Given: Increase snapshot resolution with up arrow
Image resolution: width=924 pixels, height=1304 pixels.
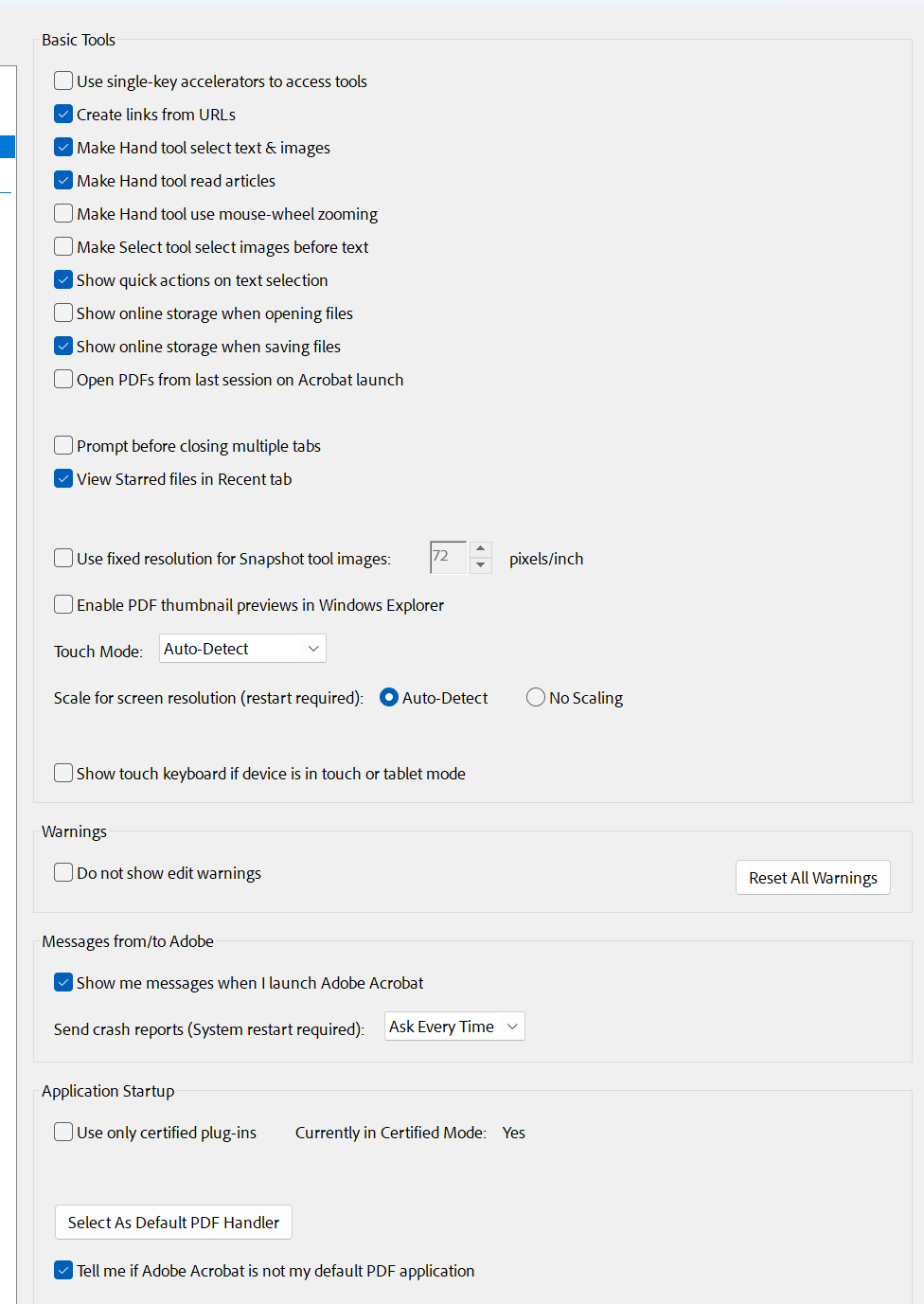Looking at the screenshot, I should 481,549.
